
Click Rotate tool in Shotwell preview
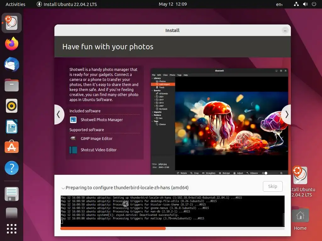pos(182,173)
